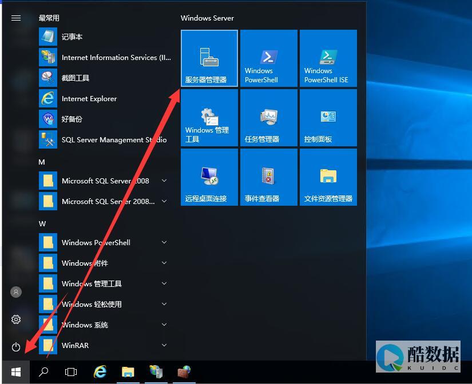Click the Internet Explorer taskbar icon
472x384 pixels.
tap(100, 372)
